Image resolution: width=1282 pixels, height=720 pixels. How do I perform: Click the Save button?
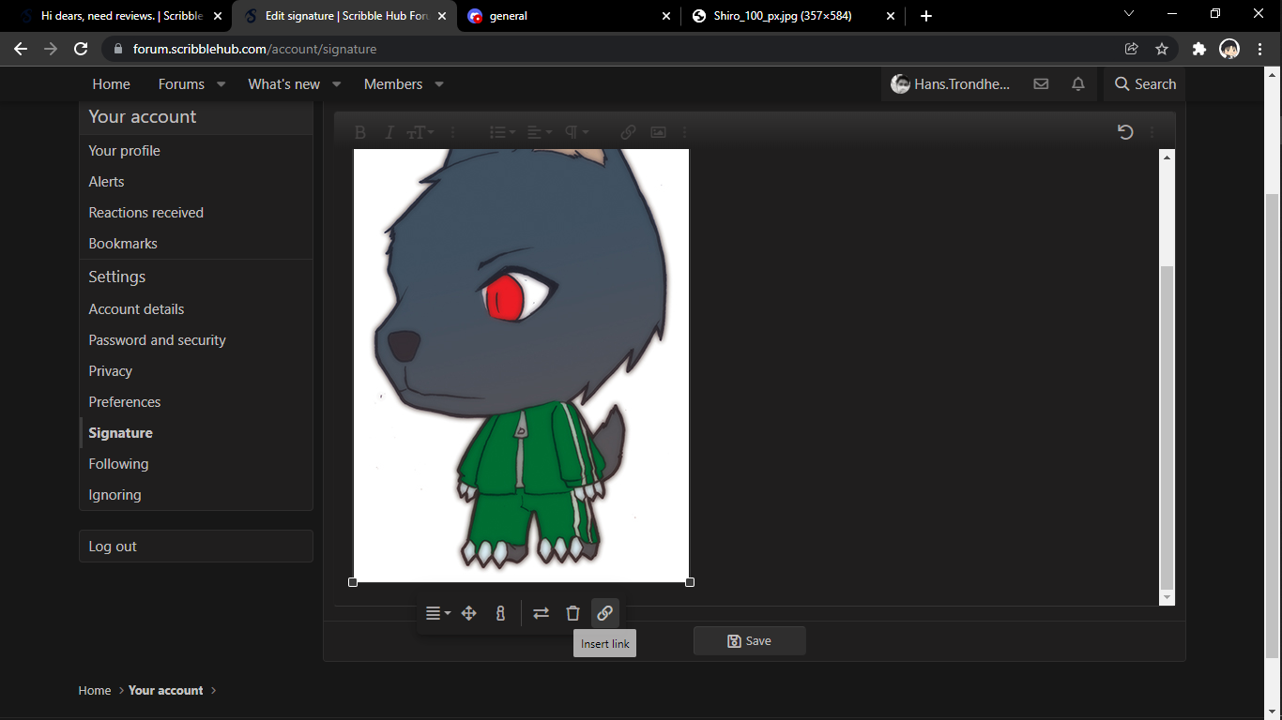point(749,641)
